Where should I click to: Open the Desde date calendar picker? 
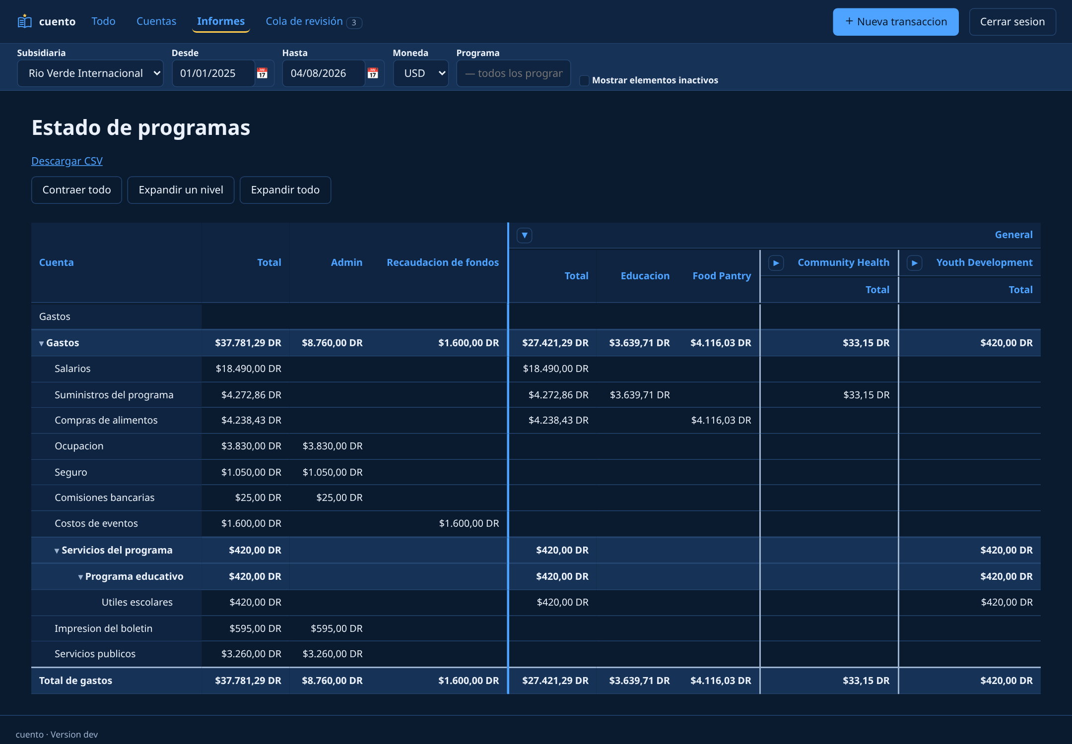coord(262,73)
